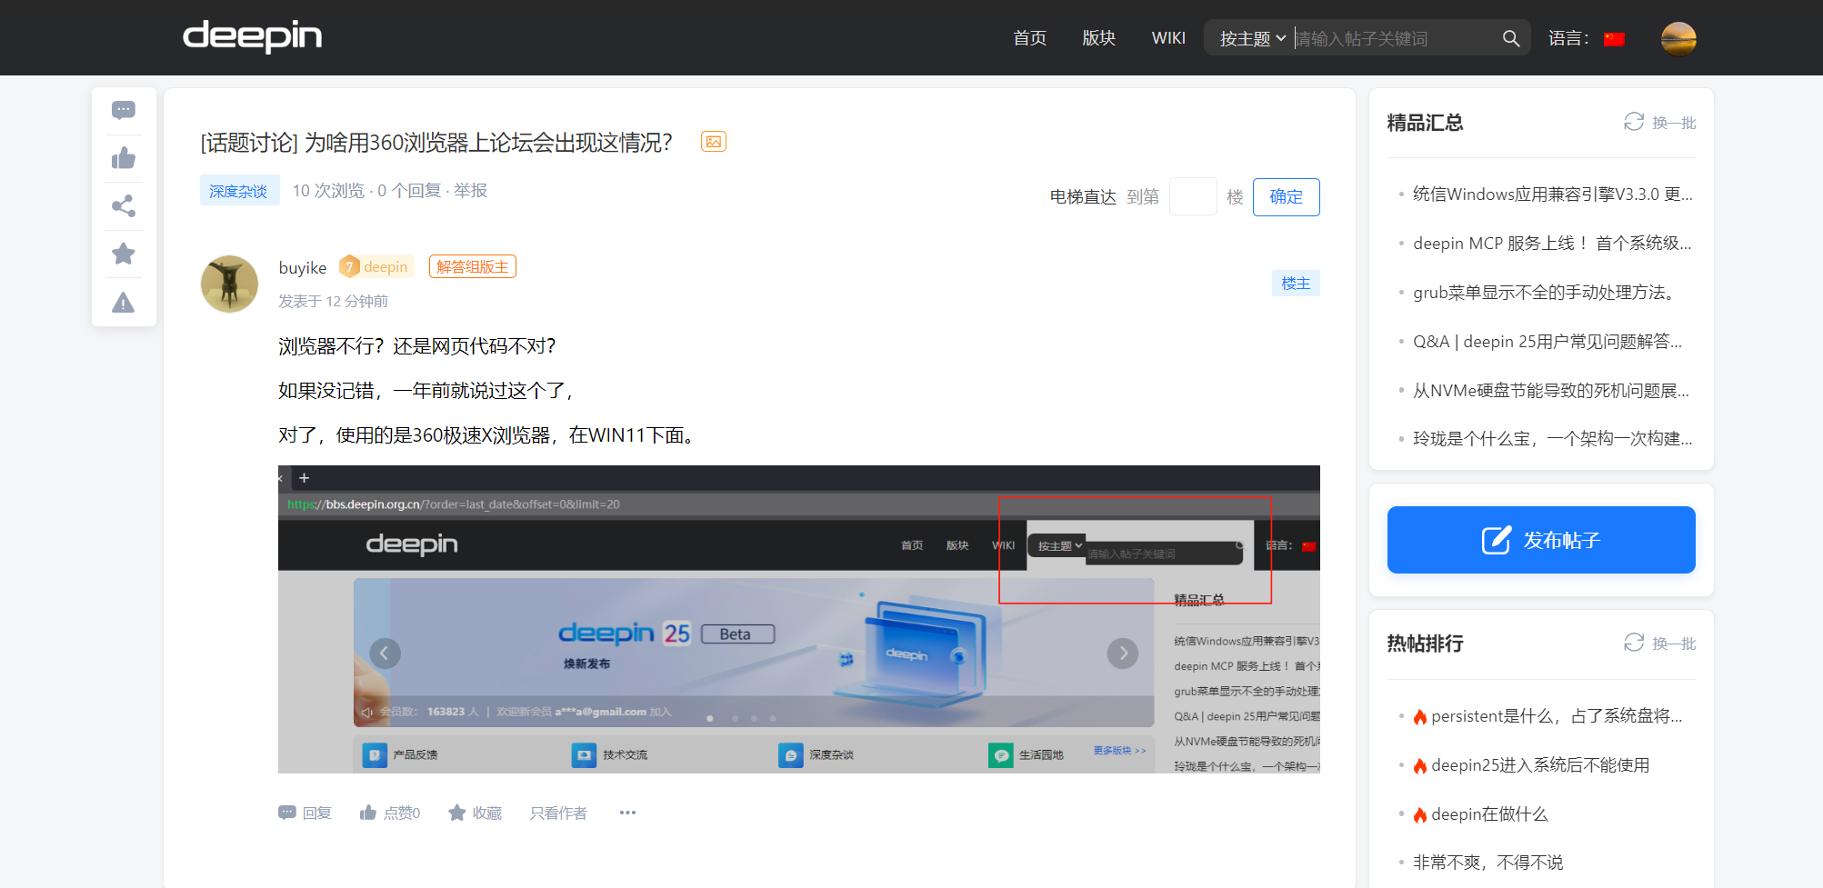1823x888 pixels.
Task: Open the user avatar in header
Action: tap(1678, 38)
